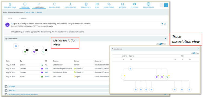Click the file icon next to pom.xml
Viewport: 203px width, 97px height.
(6, 91)
